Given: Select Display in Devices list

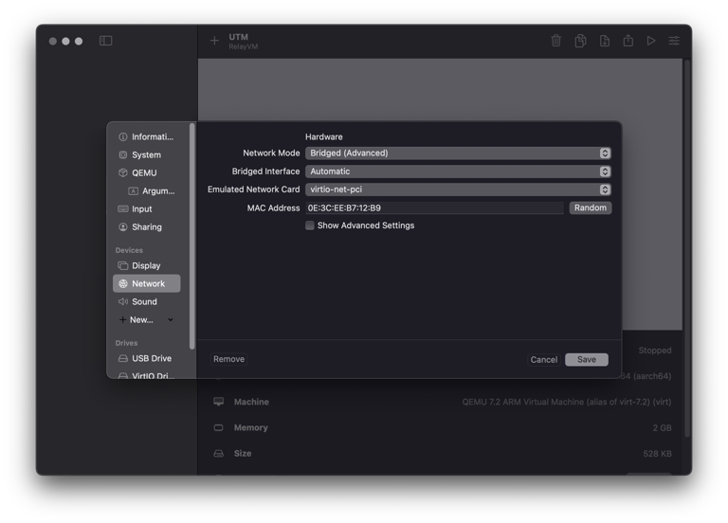Looking at the screenshot, I should [146, 265].
